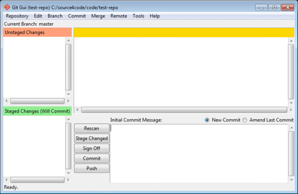Open the Remote menu
Viewport: 298px width, 194px height.
coord(119,16)
